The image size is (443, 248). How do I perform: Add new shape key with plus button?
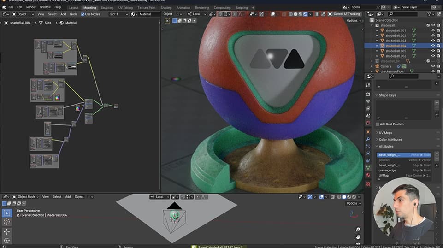(x=437, y=103)
